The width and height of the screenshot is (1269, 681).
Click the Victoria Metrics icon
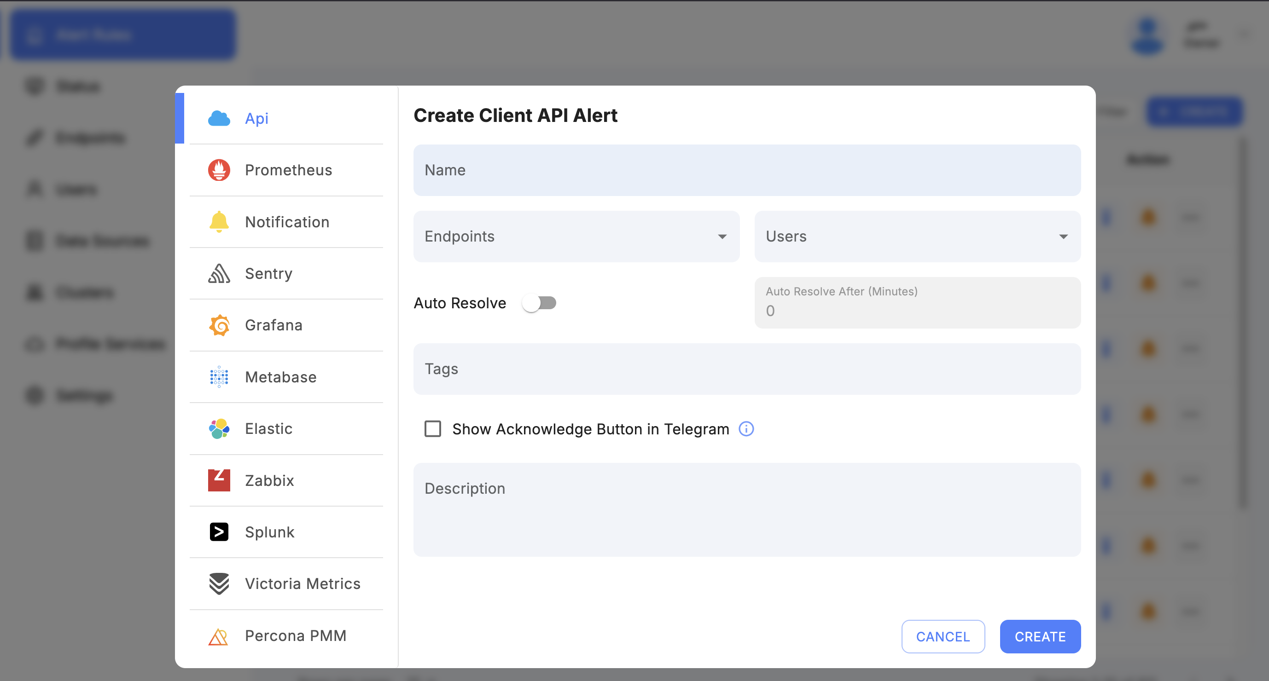pos(219,583)
